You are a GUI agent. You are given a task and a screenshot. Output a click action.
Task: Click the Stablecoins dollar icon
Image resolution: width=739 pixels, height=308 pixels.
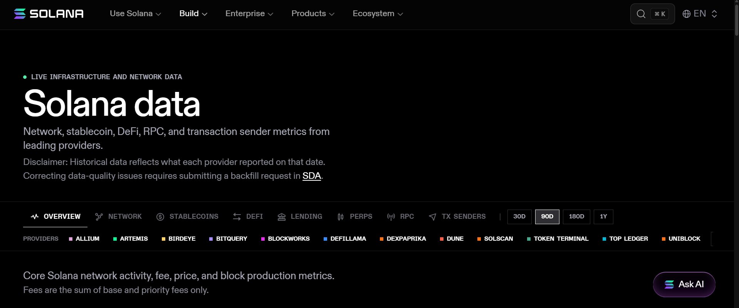click(x=160, y=217)
